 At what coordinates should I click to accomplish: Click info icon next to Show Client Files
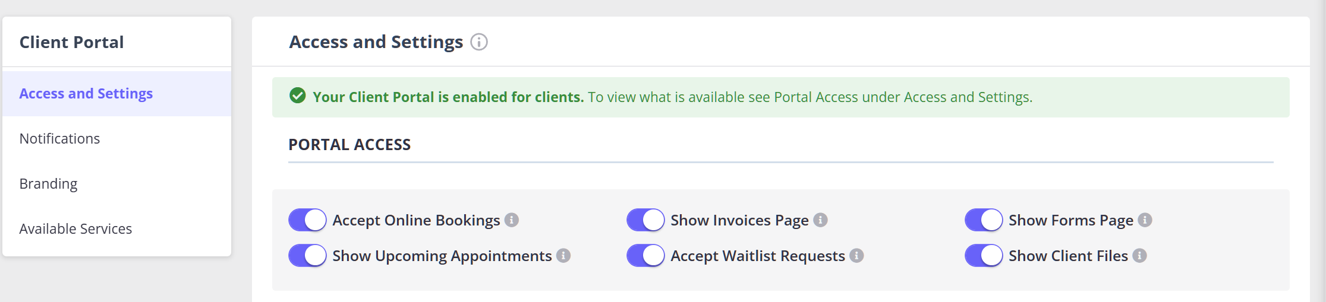[x=1139, y=256]
